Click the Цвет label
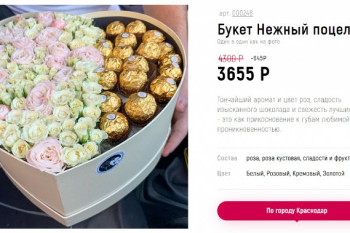This screenshot has width=350, height=233. click(x=224, y=173)
